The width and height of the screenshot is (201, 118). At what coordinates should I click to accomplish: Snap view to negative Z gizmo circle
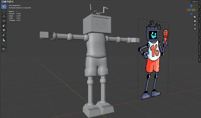(191, 14)
